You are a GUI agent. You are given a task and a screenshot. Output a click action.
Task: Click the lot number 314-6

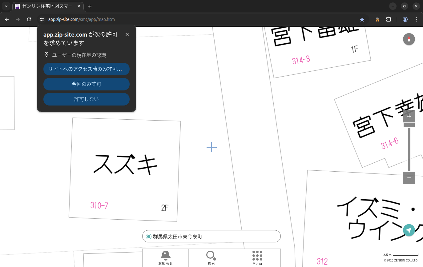[390, 143]
